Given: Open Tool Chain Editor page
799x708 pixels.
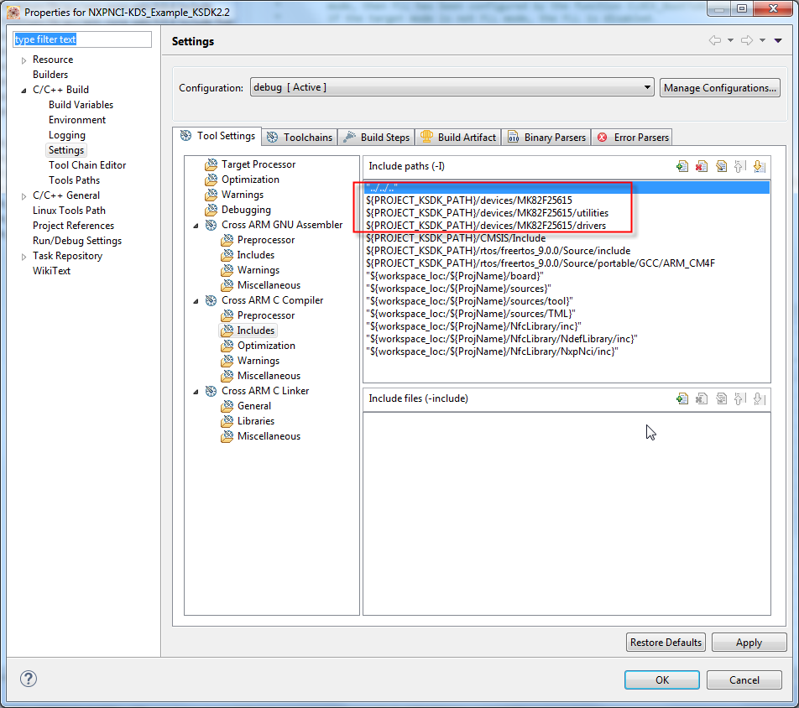Looking at the screenshot, I should pos(87,165).
